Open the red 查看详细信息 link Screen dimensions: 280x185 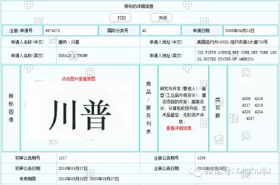tap(182, 128)
